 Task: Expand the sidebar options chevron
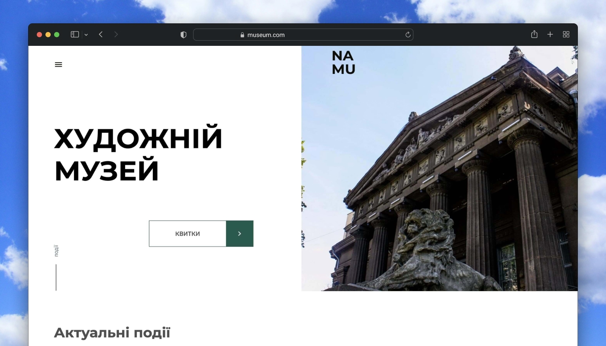click(x=86, y=34)
